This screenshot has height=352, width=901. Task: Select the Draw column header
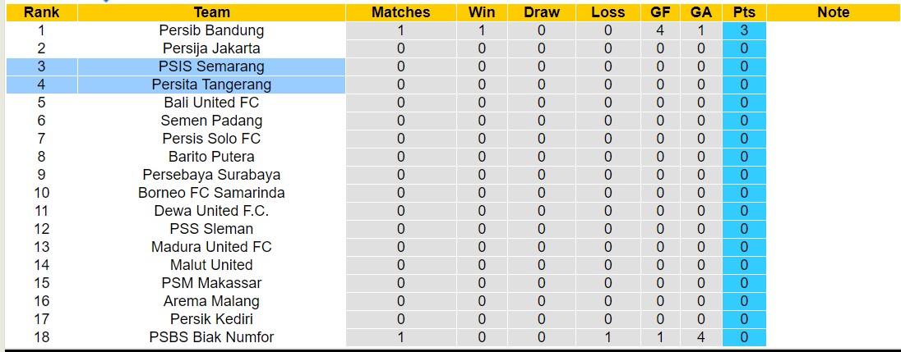coord(541,12)
